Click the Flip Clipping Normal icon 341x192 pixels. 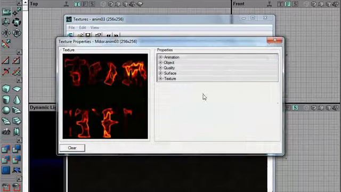point(6,71)
